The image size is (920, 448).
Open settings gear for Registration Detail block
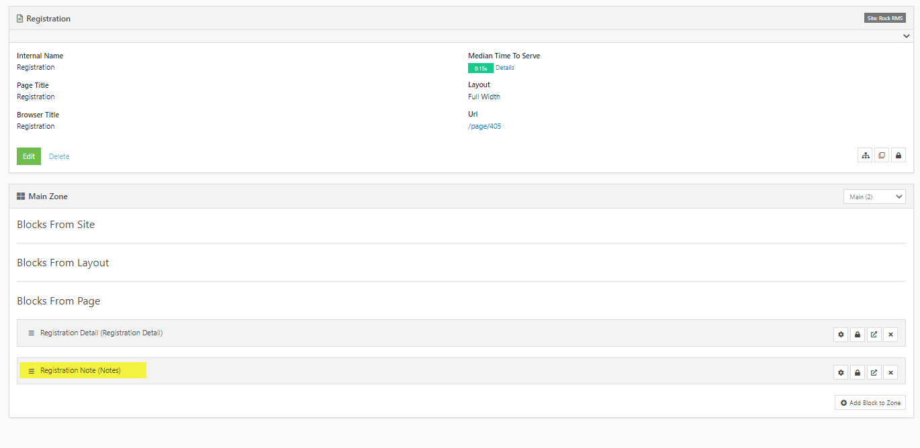(x=840, y=334)
